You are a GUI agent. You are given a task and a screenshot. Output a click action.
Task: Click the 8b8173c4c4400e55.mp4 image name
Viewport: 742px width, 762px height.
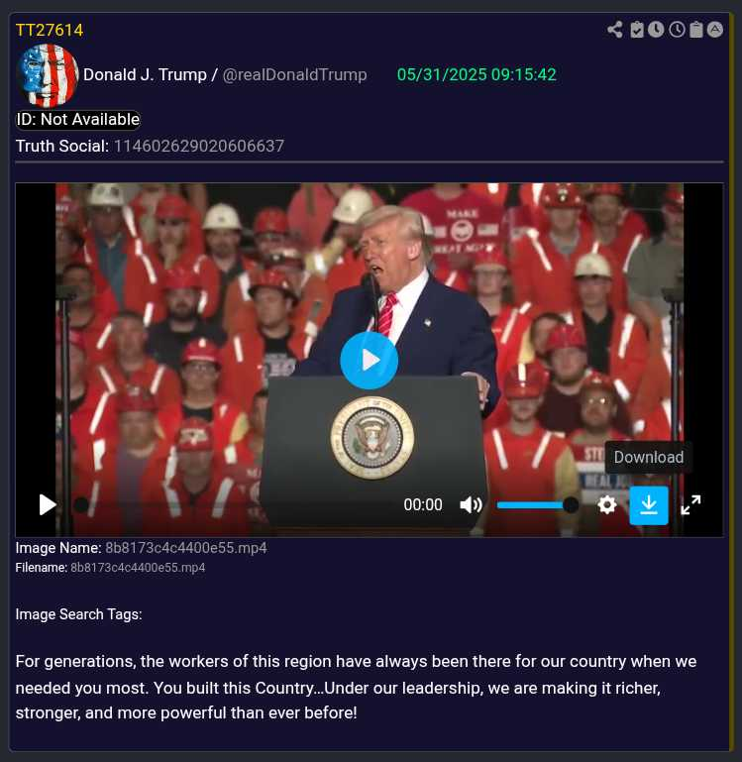tap(186, 548)
